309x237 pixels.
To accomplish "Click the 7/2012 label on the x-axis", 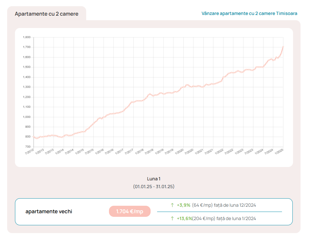I will [30, 152].
